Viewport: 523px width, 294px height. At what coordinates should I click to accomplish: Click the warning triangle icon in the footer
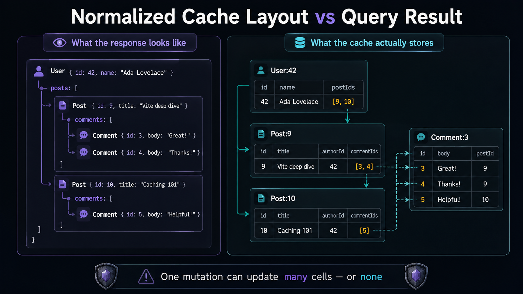(146, 277)
